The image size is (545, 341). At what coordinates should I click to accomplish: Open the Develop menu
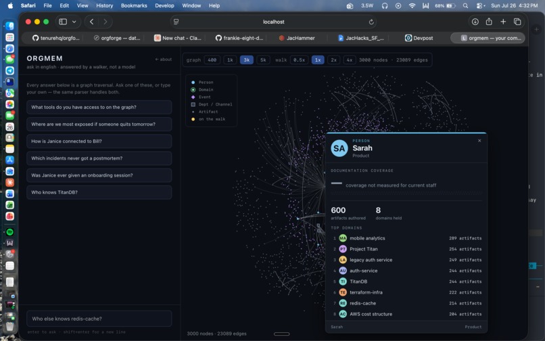(164, 5)
